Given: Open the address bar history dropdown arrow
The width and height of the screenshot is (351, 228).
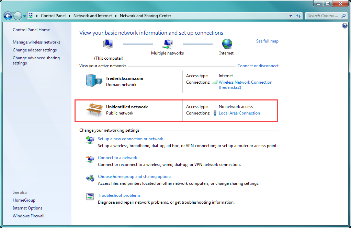Looking at the screenshot, I should (291, 16).
